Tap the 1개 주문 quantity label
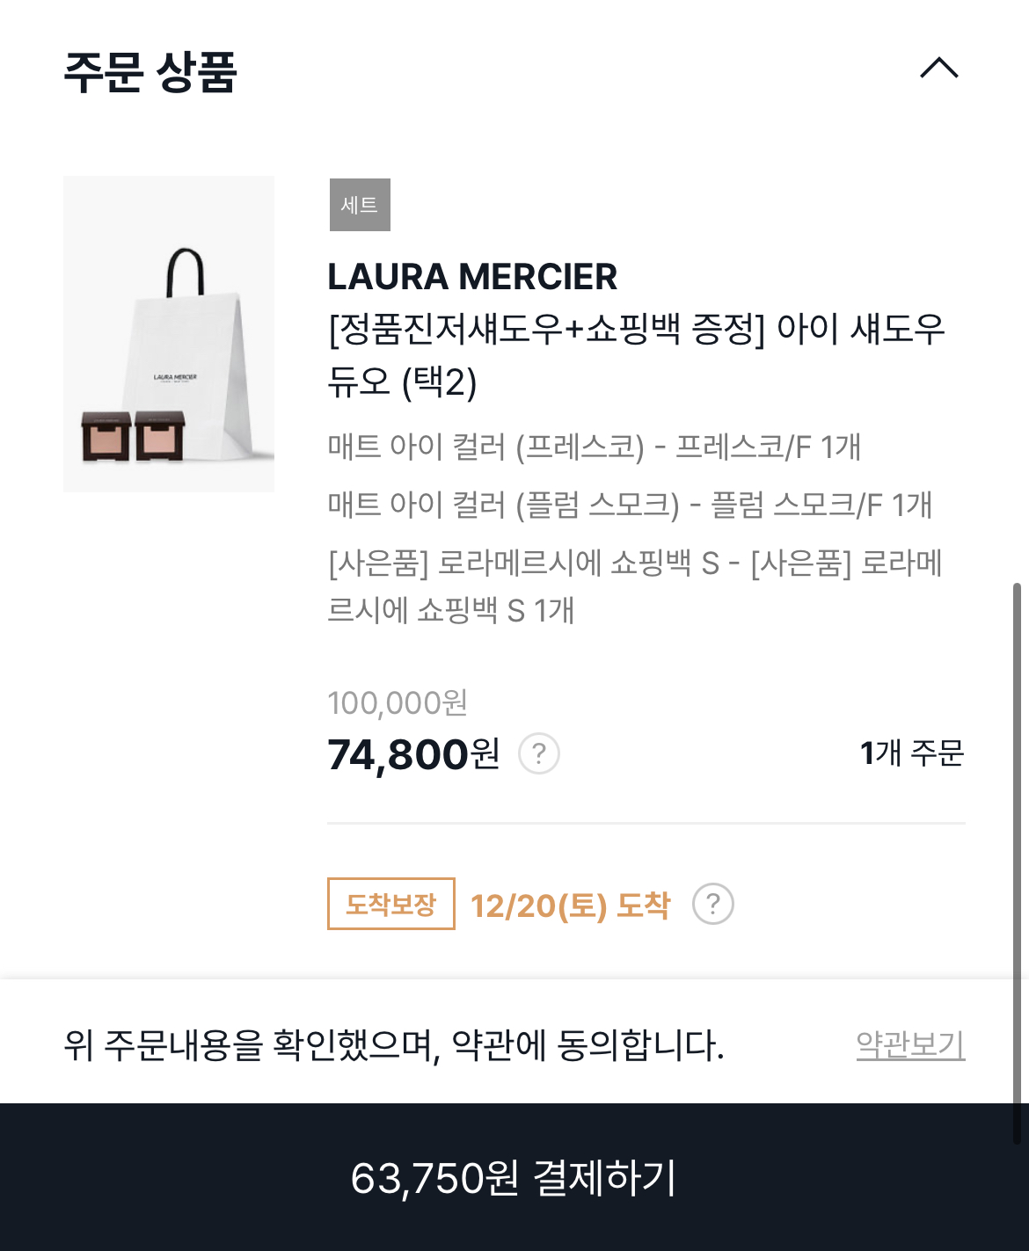This screenshot has width=1029, height=1251. [912, 753]
